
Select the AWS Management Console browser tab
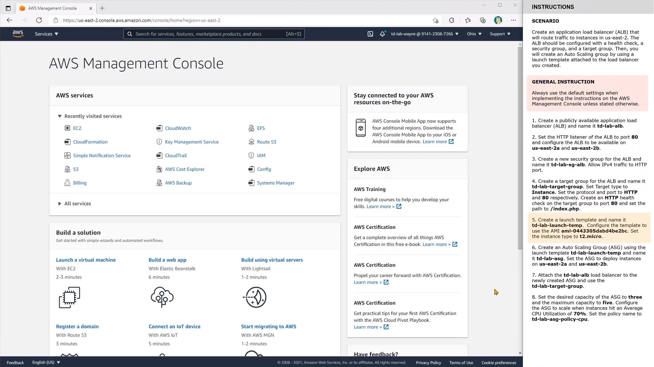(x=56, y=8)
